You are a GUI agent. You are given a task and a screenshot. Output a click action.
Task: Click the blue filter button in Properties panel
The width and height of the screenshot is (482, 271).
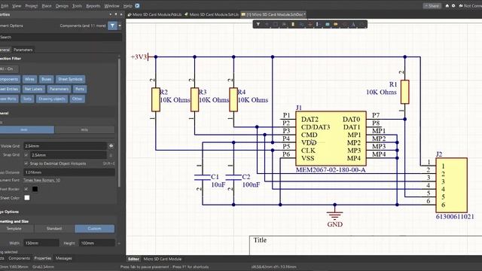[112, 26]
